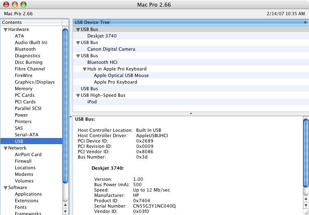Click the AppleUSBUHCI driver value
Viewport: 309px width, 215px height.
point(152,136)
